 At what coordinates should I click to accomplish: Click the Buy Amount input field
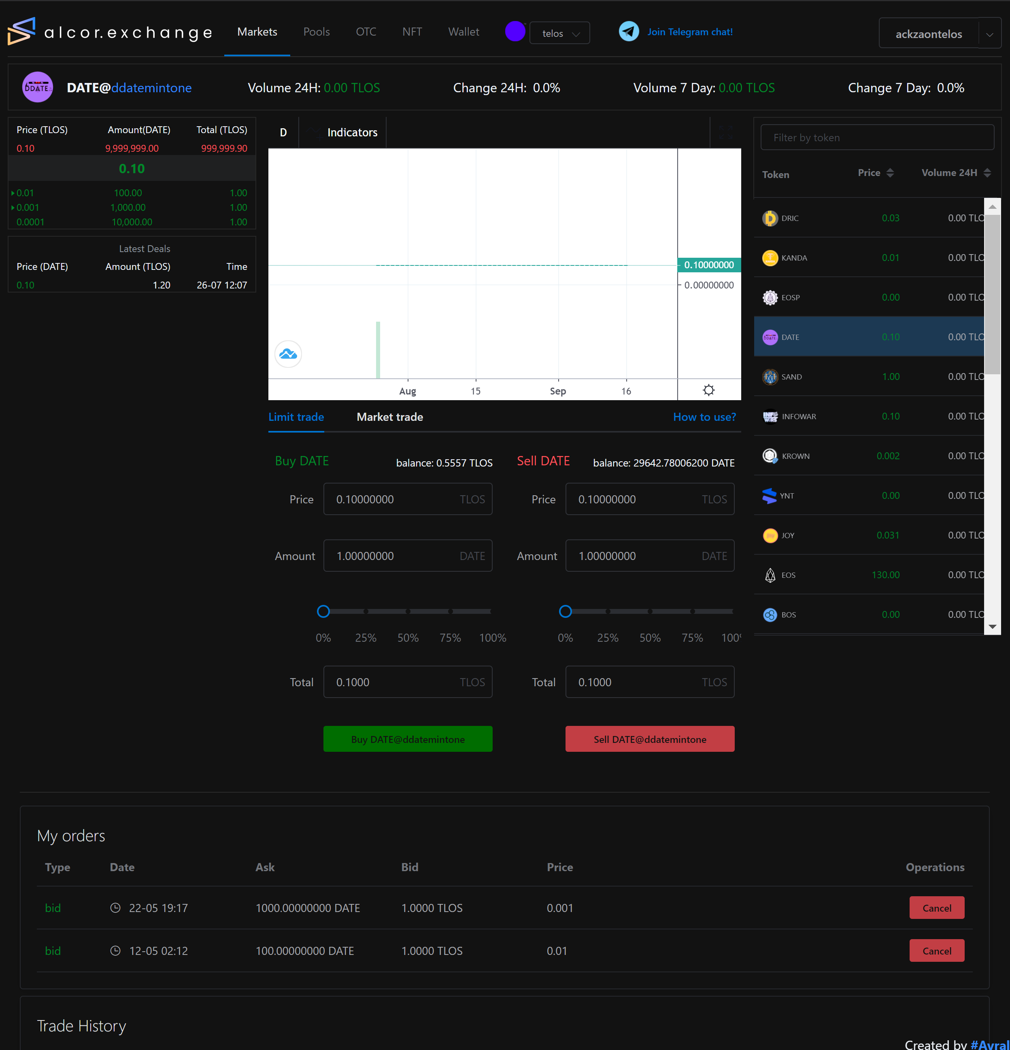(408, 556)
